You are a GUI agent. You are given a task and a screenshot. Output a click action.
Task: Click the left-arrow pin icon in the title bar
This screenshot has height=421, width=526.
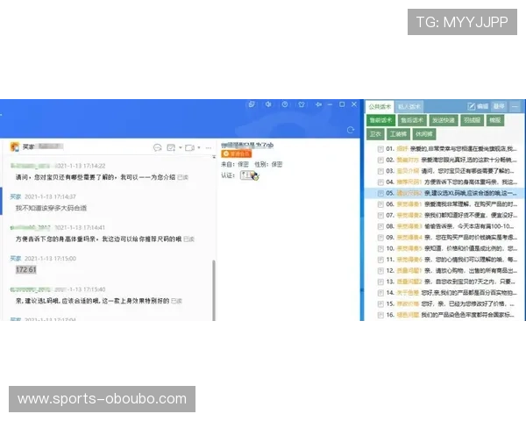pyautogui.click(x=318, y=104)
